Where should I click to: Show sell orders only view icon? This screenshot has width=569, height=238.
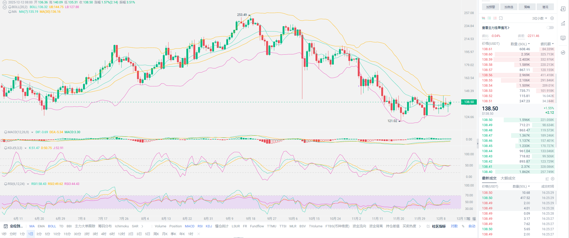(495, 18)
